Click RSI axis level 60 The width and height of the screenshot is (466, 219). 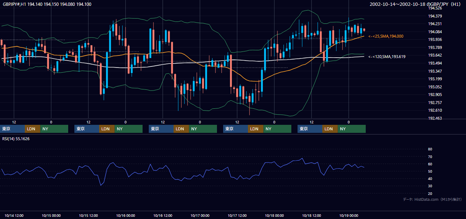(430, 164)
